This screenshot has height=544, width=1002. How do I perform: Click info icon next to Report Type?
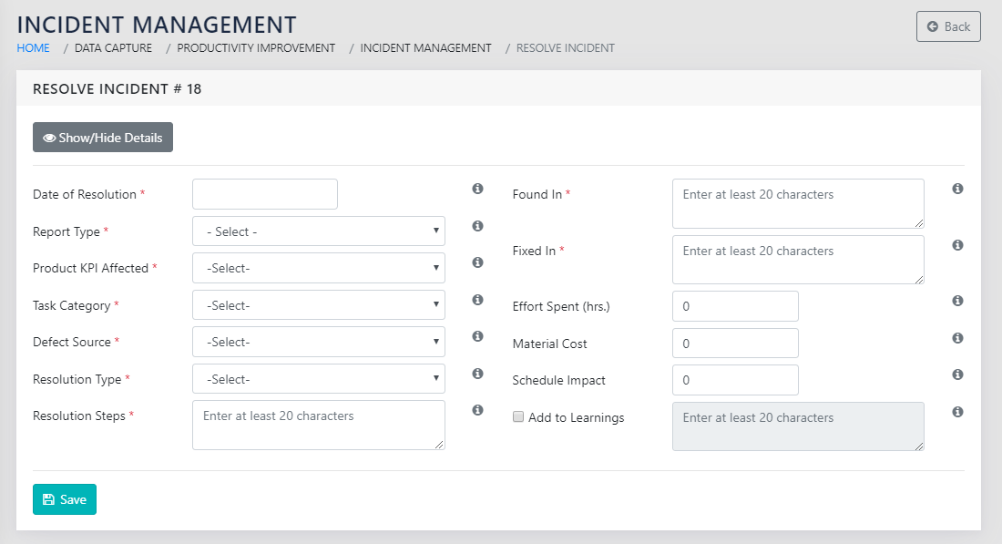pyautogui.click(x=477, y=226)
